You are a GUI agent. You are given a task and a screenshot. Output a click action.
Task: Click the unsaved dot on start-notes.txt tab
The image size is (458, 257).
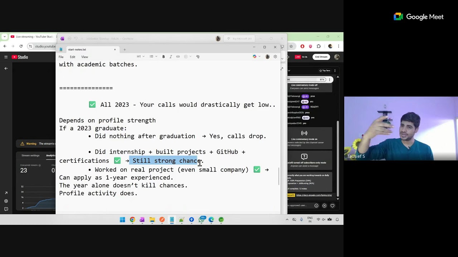click(x=115, y=50)
